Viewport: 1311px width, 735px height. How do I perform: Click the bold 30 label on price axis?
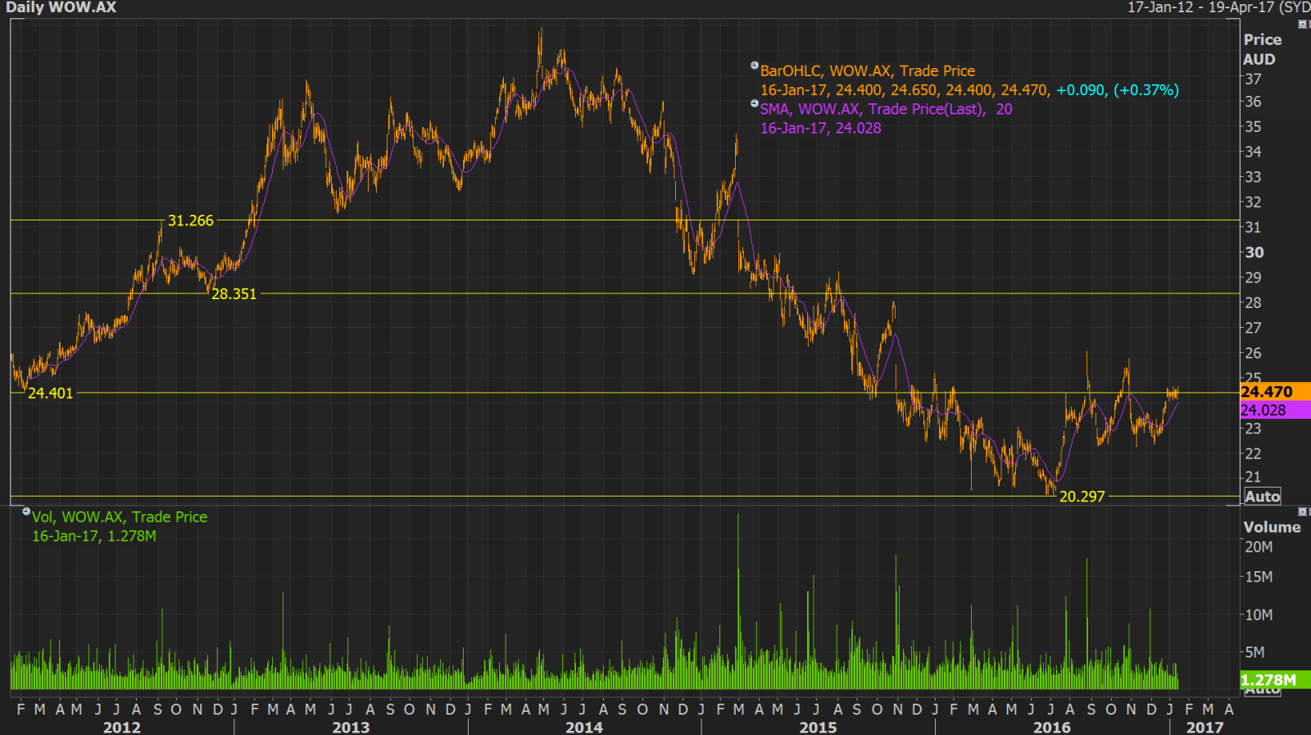point(1254,252)
